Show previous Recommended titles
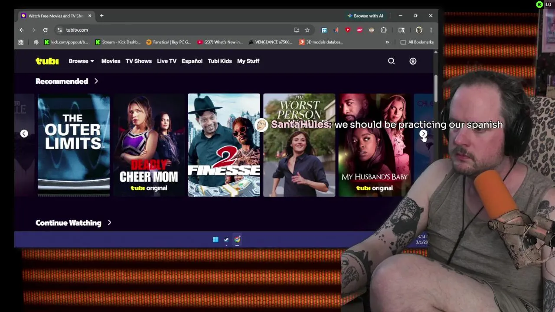Image resolution: width=555 pixels, height=312 pixels. (24, 134)
